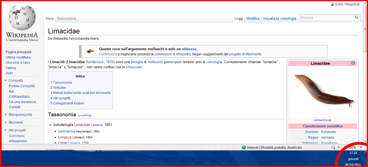
Task: Open the Wikispecies sidebar link
Action: click(18, 141)
